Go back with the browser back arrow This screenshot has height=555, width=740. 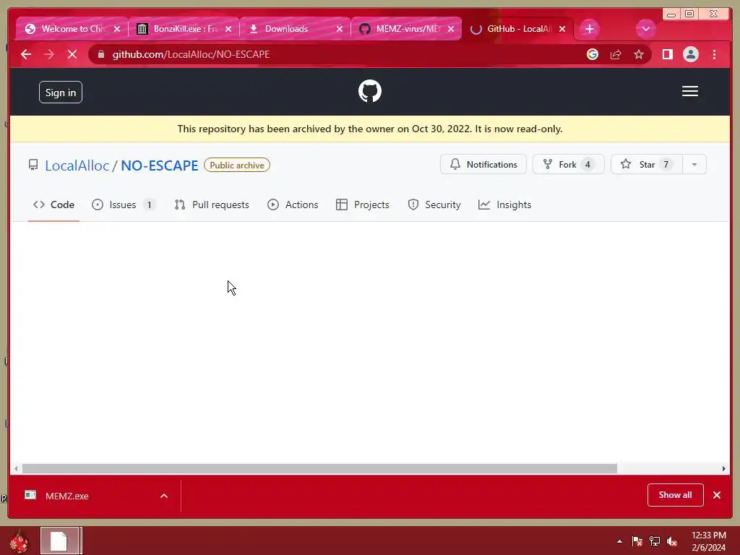tap(26, 54)
